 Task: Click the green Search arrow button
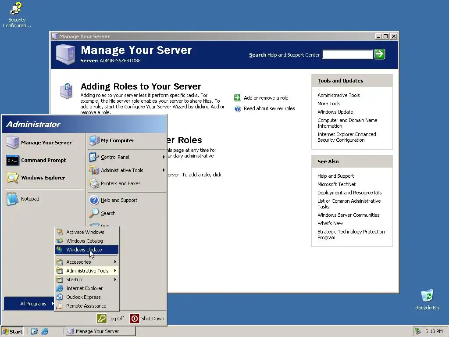tap(380, 54)
